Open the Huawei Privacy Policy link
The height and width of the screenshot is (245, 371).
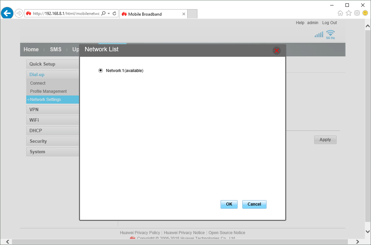[x=140, y=232]
